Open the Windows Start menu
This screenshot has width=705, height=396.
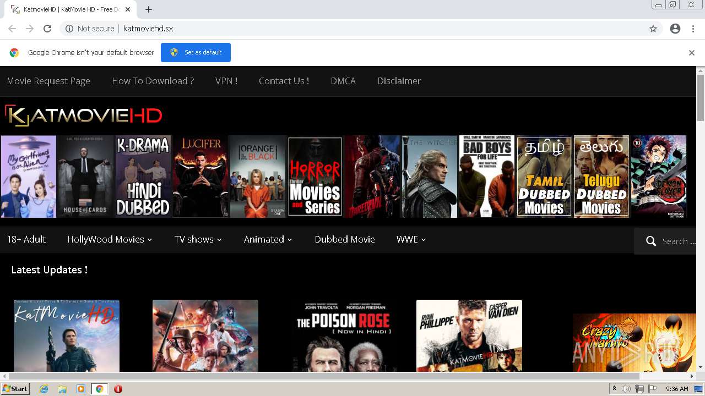[15, 389]
